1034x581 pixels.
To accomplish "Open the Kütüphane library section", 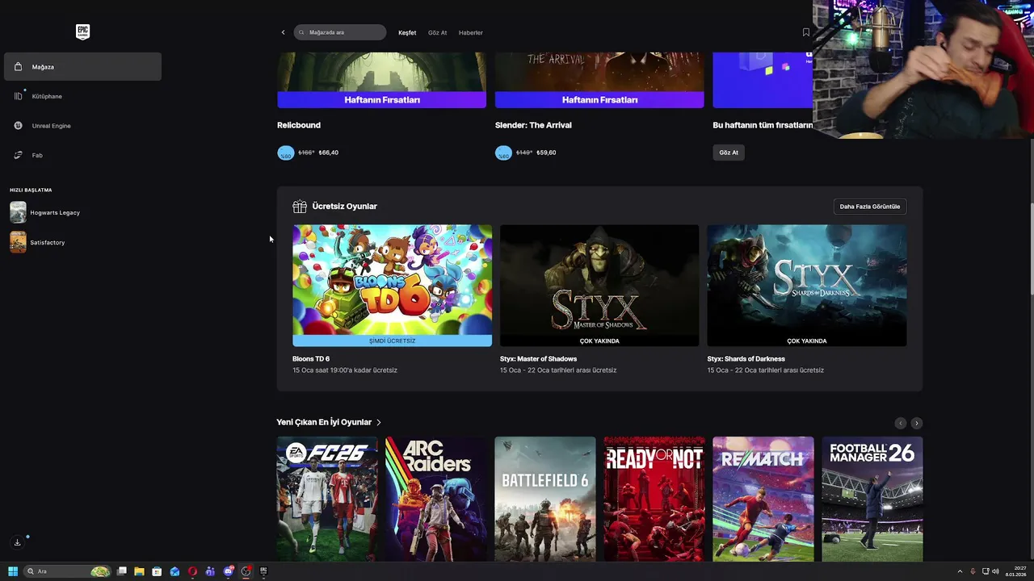I will (82, 96).
